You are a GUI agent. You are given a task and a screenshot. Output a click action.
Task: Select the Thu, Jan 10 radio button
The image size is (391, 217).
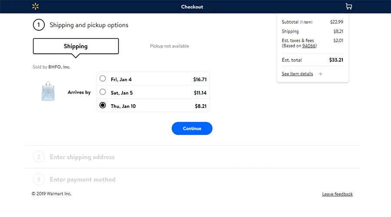pos(103,105)
